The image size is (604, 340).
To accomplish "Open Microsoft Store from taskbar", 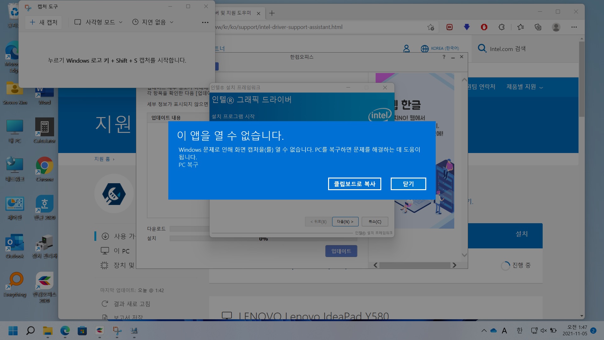I will [82, 331].
